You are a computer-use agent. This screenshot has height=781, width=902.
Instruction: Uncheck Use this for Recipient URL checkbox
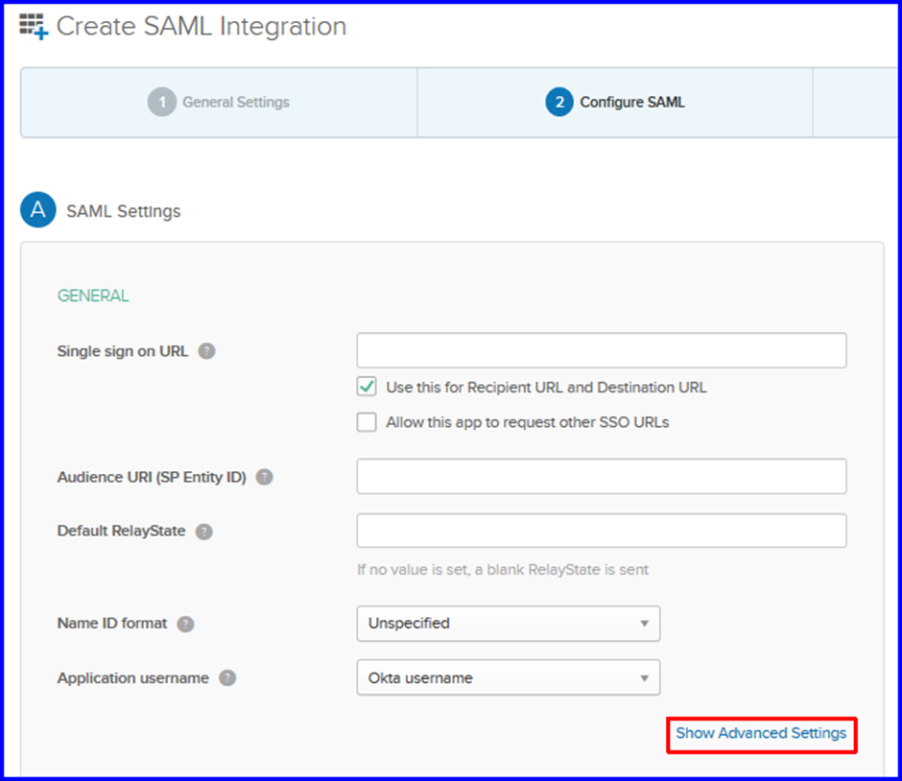367,387
